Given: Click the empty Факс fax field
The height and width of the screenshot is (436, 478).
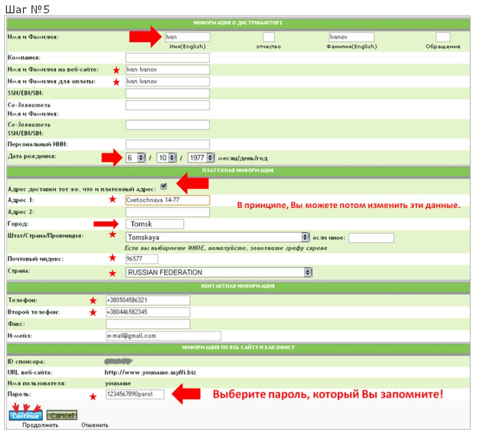Looking at the screenshot, I should click(x=148, y=324).
